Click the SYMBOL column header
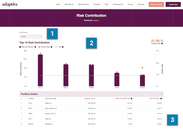Image resolution: width=183 pixels, height=136 pixels. [x=31, y=99]
